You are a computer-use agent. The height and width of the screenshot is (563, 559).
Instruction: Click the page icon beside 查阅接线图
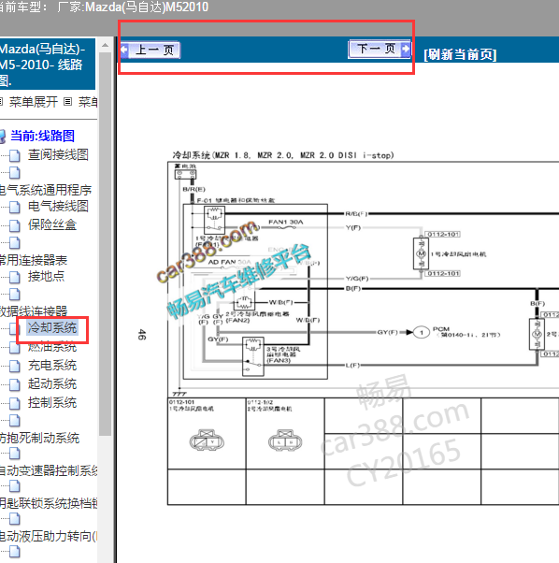tap(15, 155)
